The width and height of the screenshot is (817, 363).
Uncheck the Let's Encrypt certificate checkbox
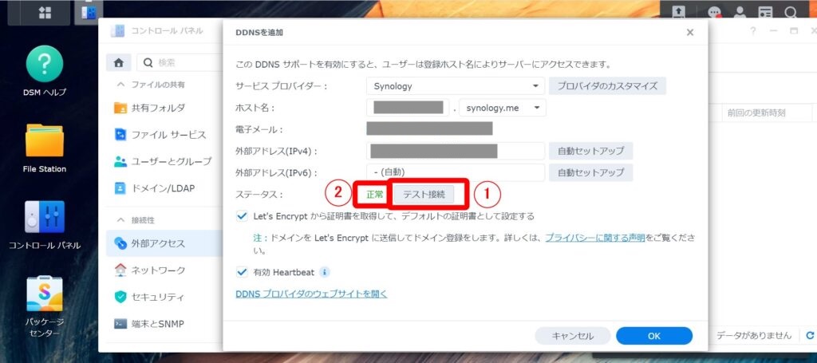[x=243, y=216]
